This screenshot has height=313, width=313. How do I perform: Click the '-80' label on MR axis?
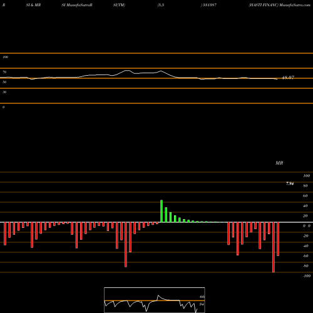pyautogui.click(x=305, y=266)
